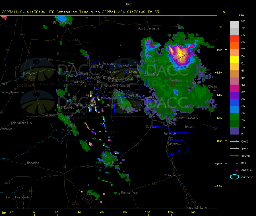The height and width of the screenshot is (216, 256).
Task: Pick the purple 36-39 dBZ swatch
Action: [x=234, y=95]
